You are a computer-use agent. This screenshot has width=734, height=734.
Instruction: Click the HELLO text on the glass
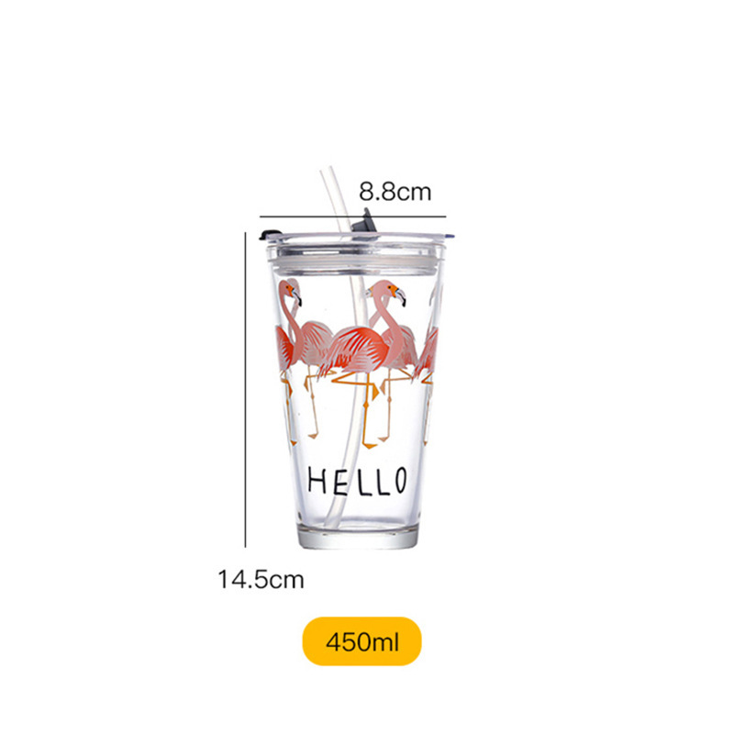click(x=357, y=481)
